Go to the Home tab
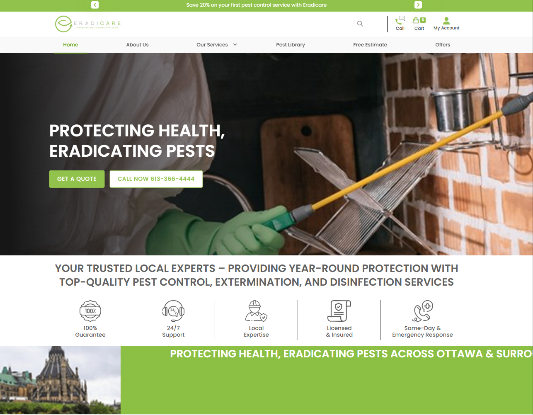This screenshot has width=533, height=415. 70,45
